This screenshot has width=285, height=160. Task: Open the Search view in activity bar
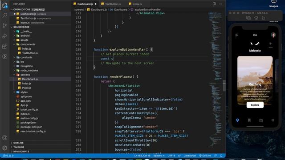[x=5, y=15]
